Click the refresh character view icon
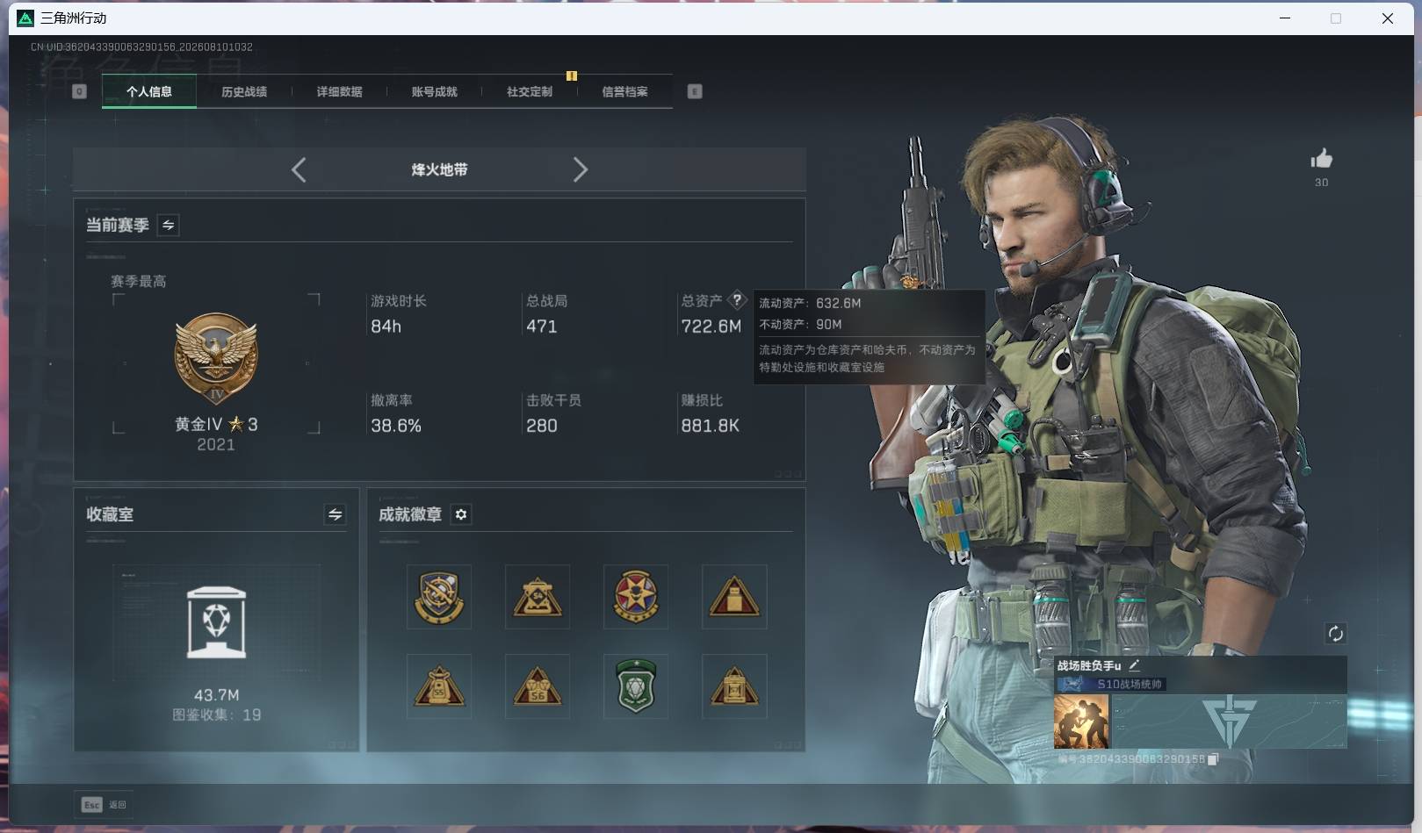Image resolution: width=1422 pixels, height=833 pixels. pyautogui.click(x=1336, y=634)
